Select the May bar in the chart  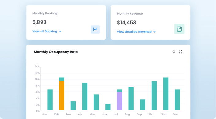coord(96,102)
